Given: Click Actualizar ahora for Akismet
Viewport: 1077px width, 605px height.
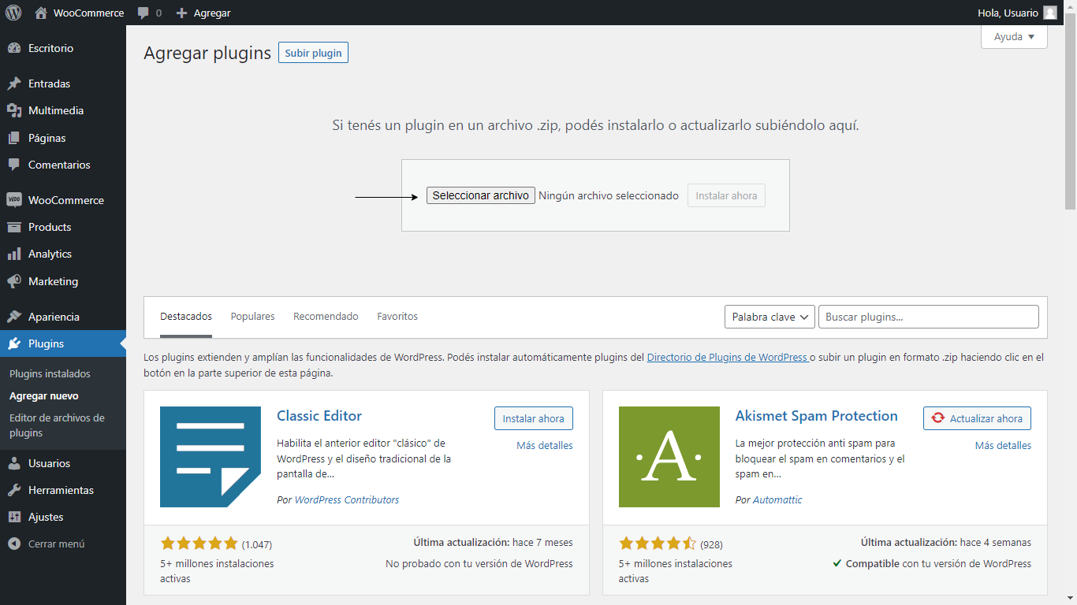Looking at the screenshot, I should 977,418.
